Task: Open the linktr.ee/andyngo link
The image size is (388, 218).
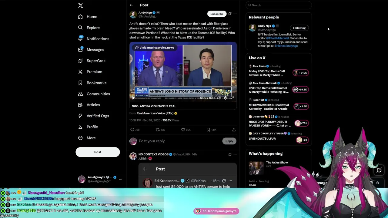Action: point(286,46)
